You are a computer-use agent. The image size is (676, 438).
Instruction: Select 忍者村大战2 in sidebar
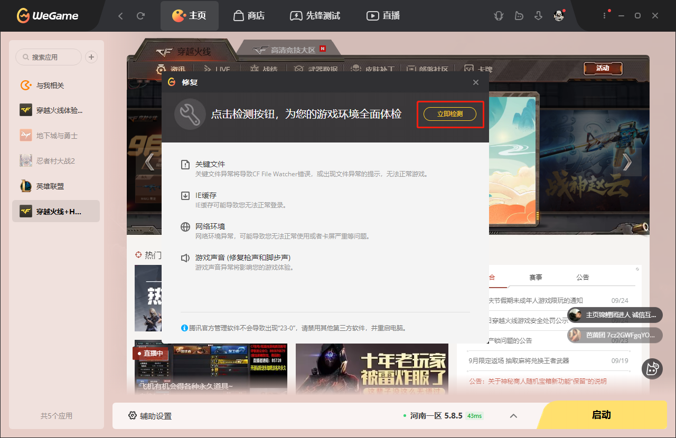pyautogui.click(x=56, y=161)
